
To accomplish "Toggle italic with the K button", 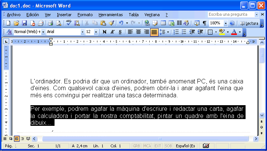I will coord(112,32).
